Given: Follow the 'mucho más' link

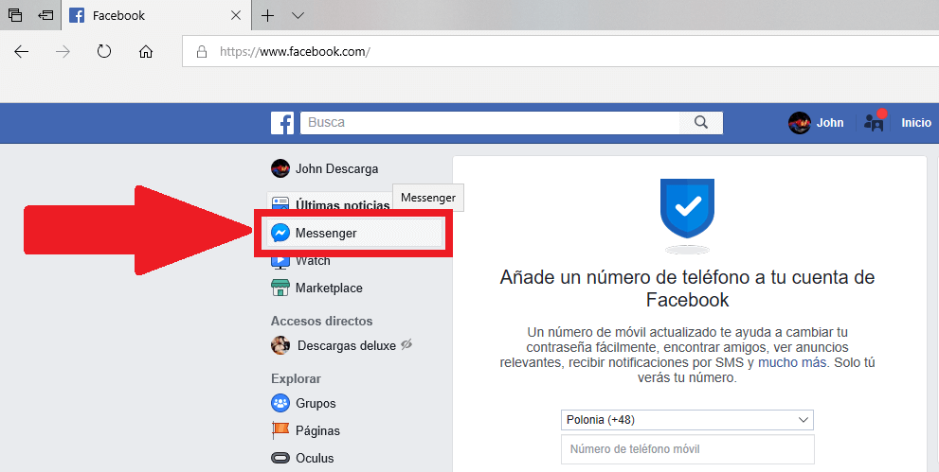Looking at the screenshot, I should coord(792,362).
